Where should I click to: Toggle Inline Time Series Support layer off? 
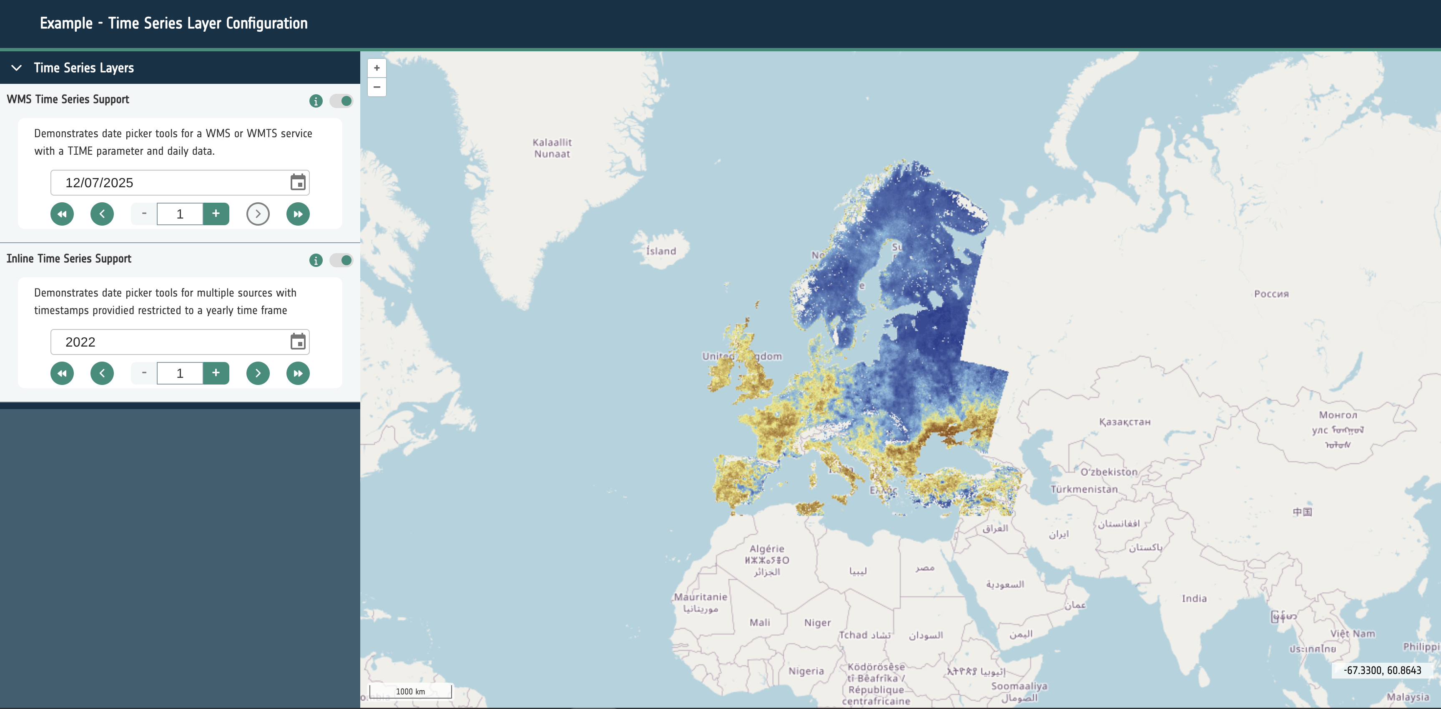(341, 260)
